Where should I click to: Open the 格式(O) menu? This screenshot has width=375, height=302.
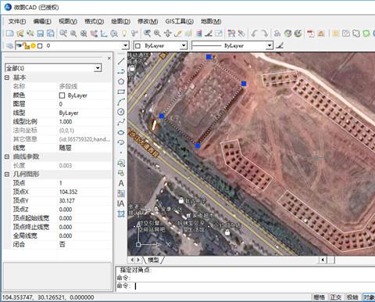(95, 21)
